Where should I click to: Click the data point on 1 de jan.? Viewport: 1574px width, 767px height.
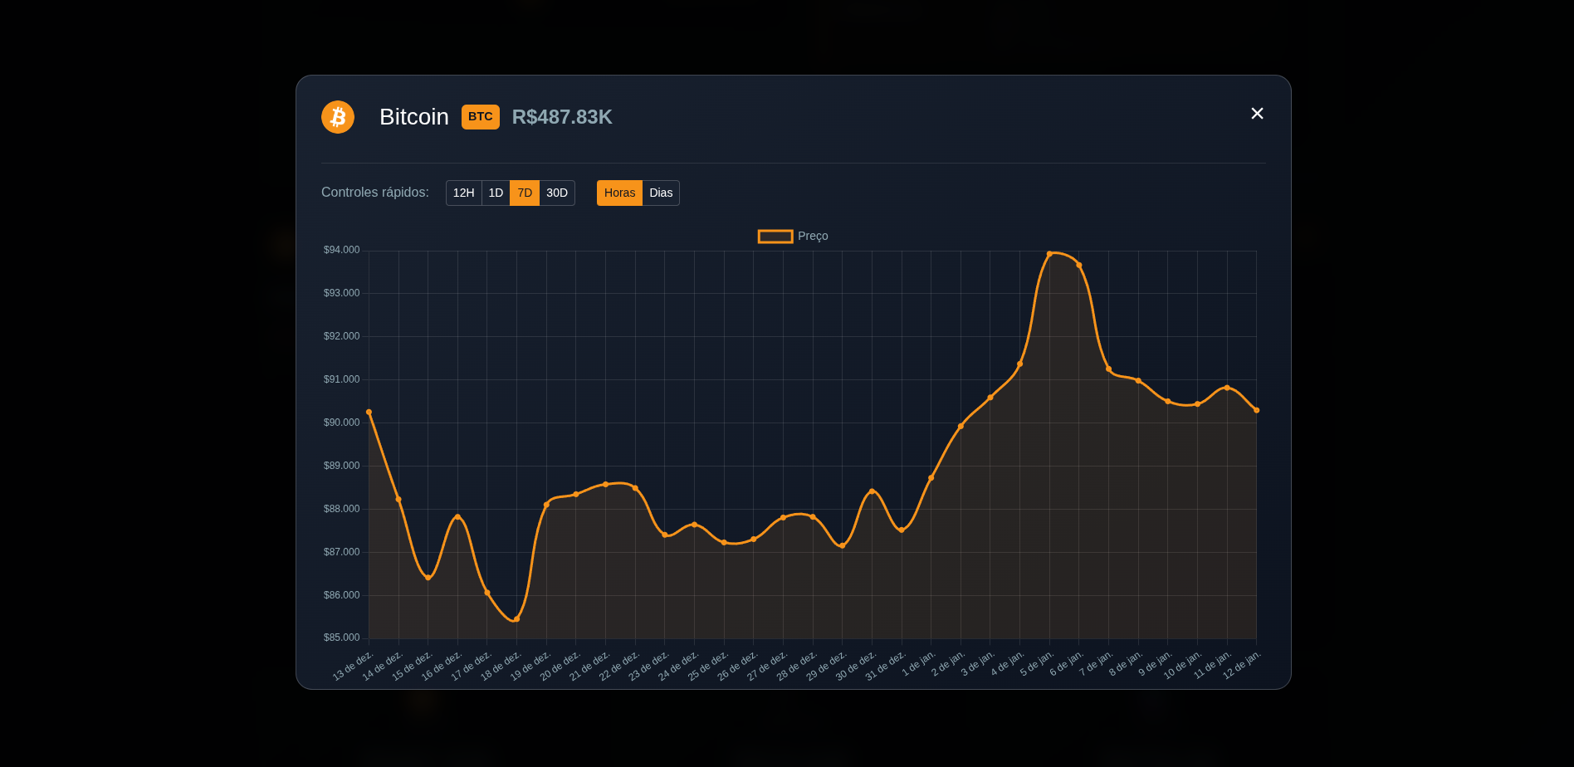click(931, 478)
